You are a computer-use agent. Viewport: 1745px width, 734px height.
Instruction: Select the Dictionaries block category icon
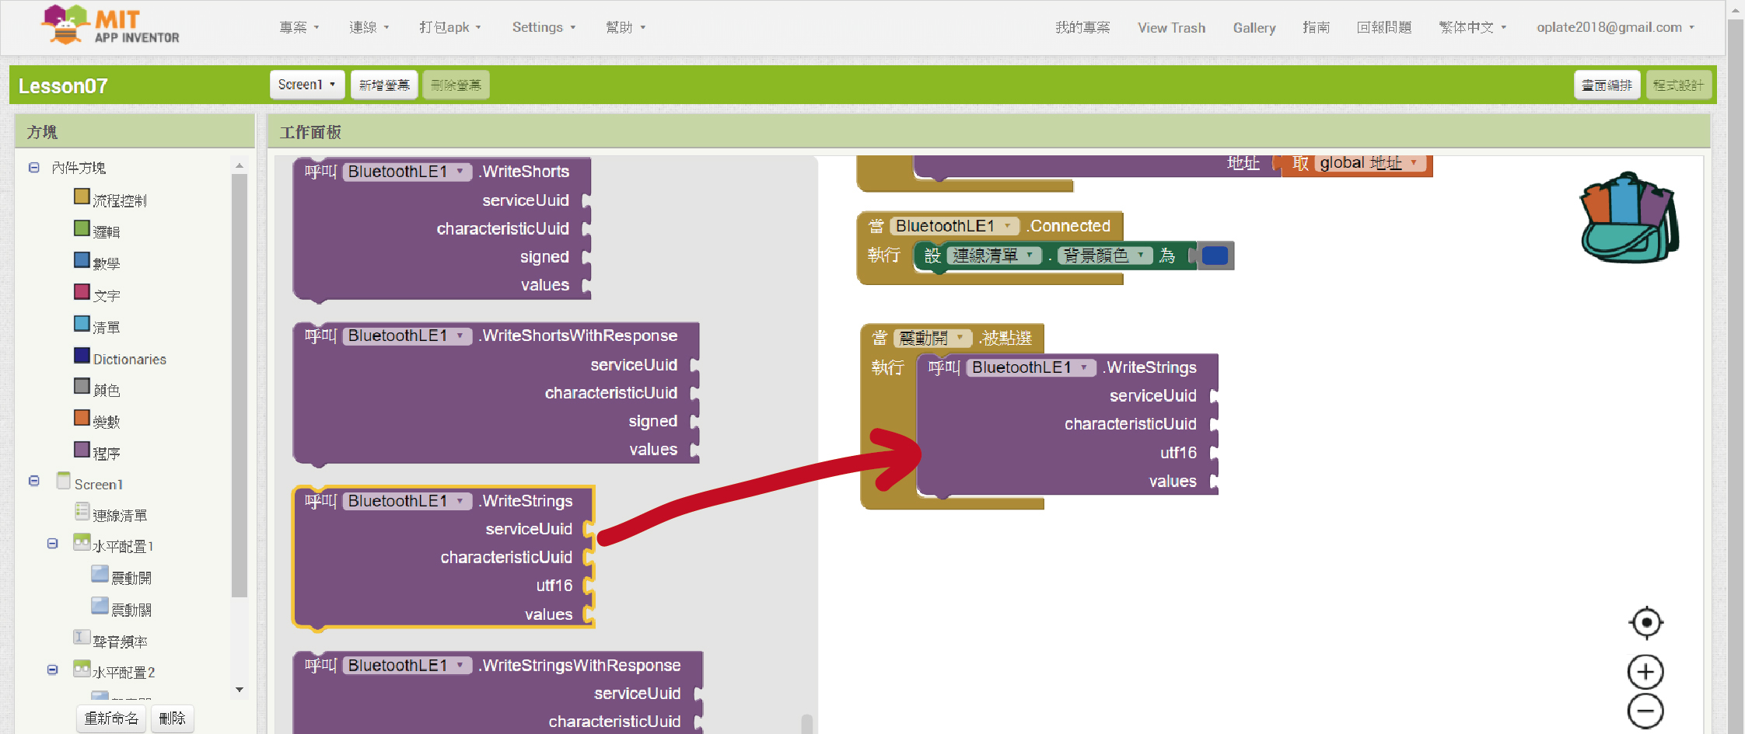point(82,356)
